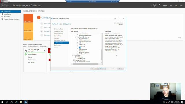Open the Tools menu

point(171,5)
